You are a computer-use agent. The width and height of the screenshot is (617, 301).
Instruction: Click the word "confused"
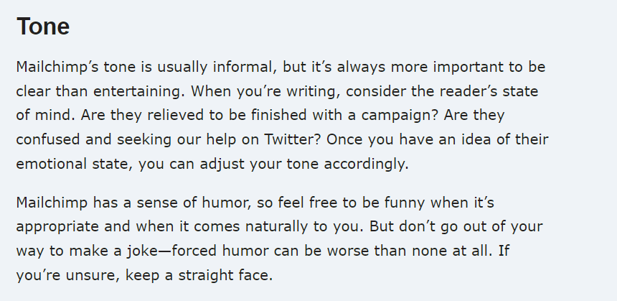coord(47,139)
